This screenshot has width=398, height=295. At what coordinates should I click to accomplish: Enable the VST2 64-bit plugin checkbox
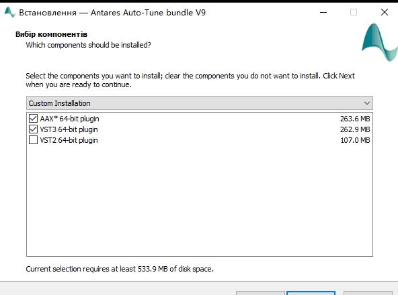pos(33,139)
